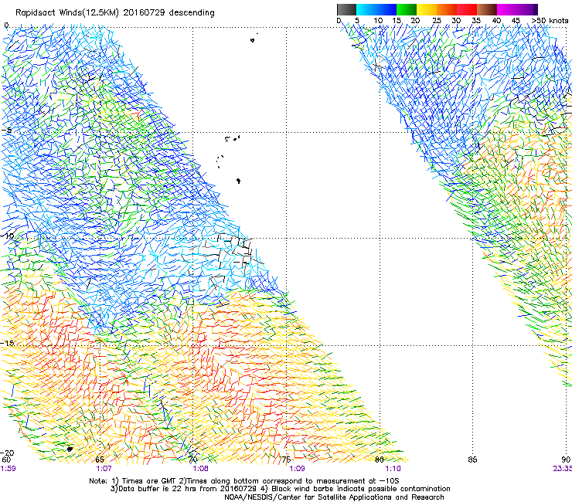The height and width of the screenshot is (502, 572).
Task: Click the '-5' latitude axis label
Action: pos(7,131)
